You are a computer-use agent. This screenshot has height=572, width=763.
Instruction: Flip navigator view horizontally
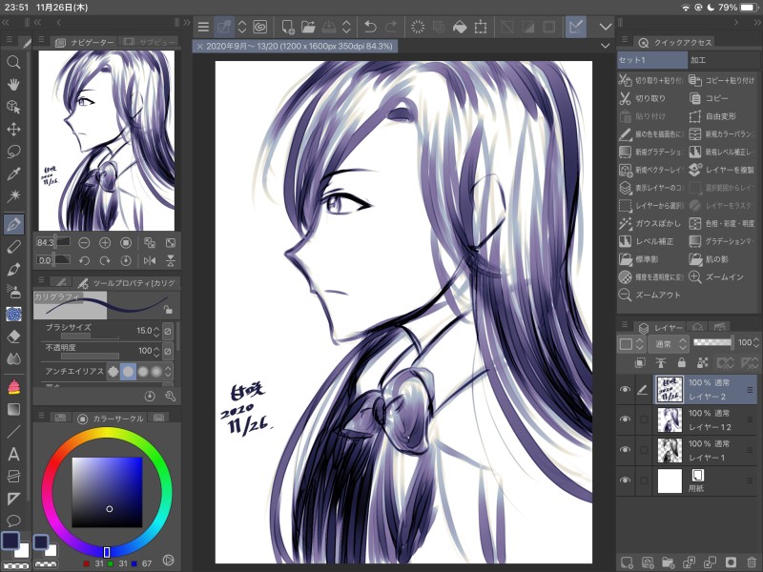(x=150, y=260)
